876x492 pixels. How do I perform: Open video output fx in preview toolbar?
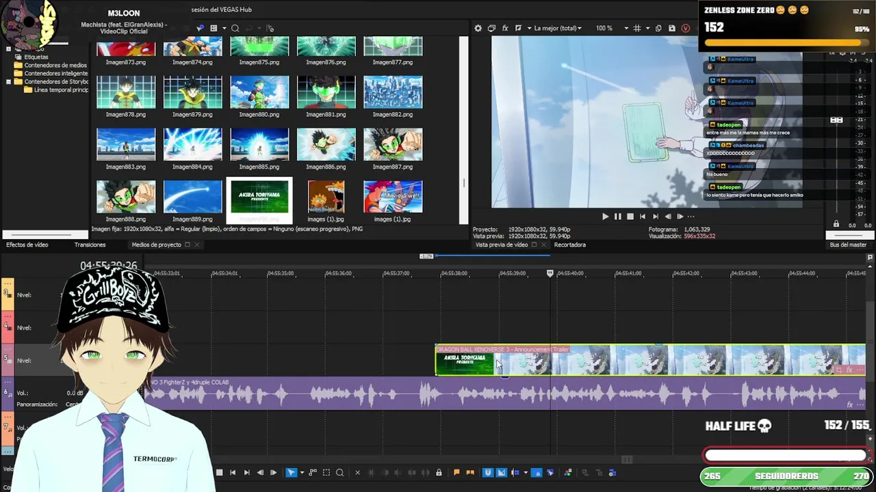pyautogui.click(x=505, y=28)
